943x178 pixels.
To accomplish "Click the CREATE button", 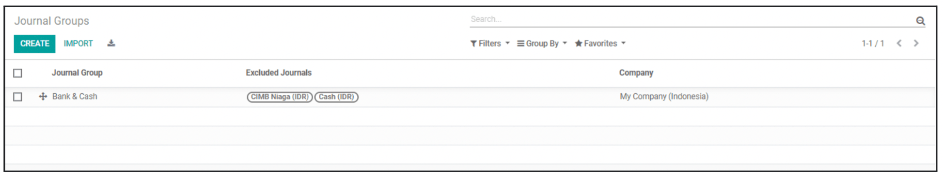I will (x=34, y=44).
